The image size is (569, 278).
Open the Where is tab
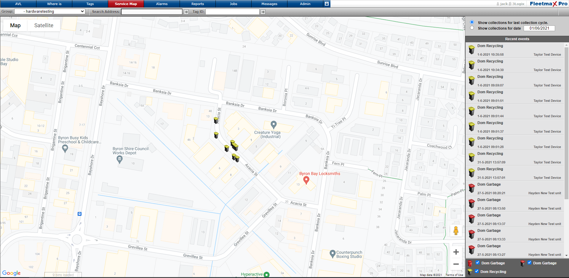(54, 4)
